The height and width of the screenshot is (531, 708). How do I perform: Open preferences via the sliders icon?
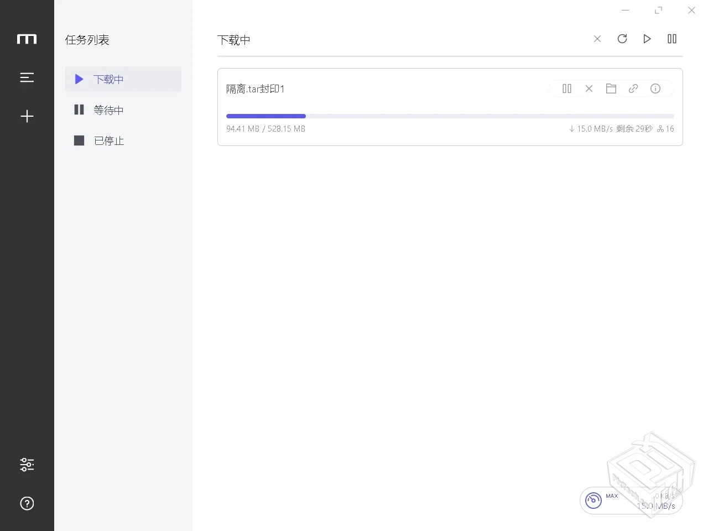(27, 465)
